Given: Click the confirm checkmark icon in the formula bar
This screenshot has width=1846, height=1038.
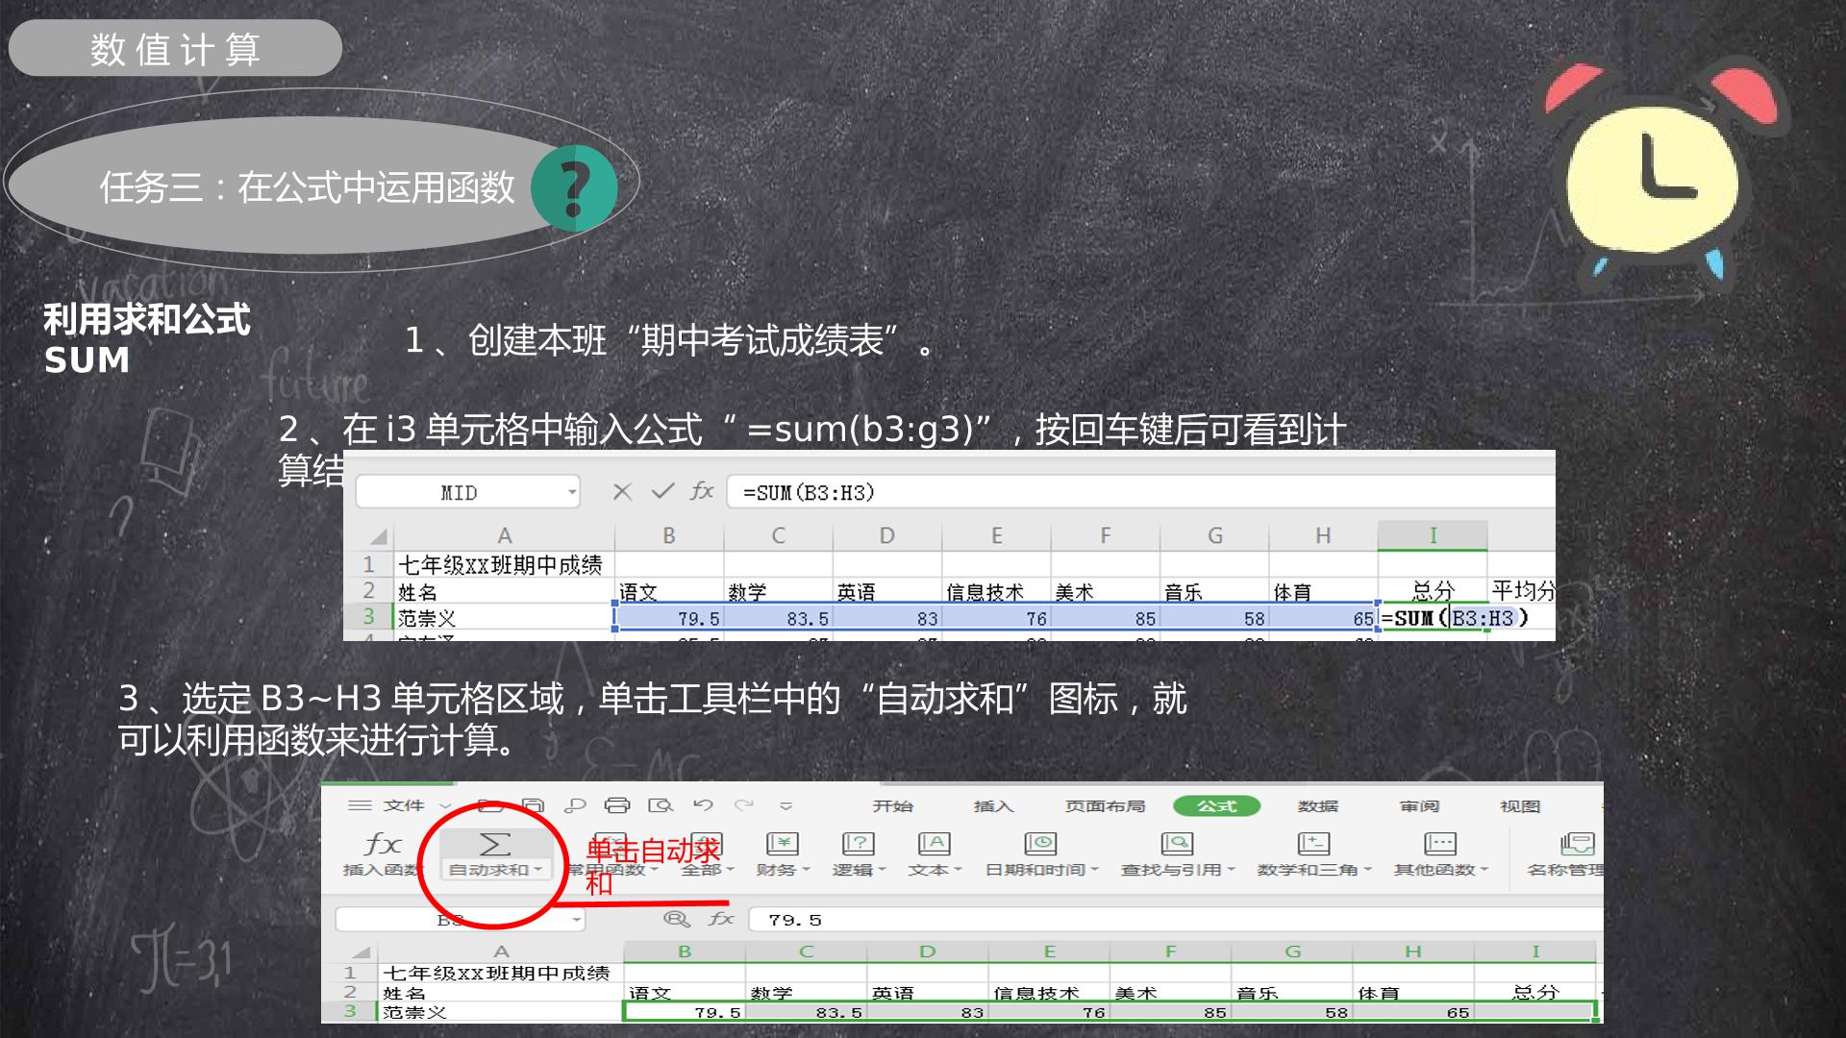Looking at the screenshot, I should (662, 491).
